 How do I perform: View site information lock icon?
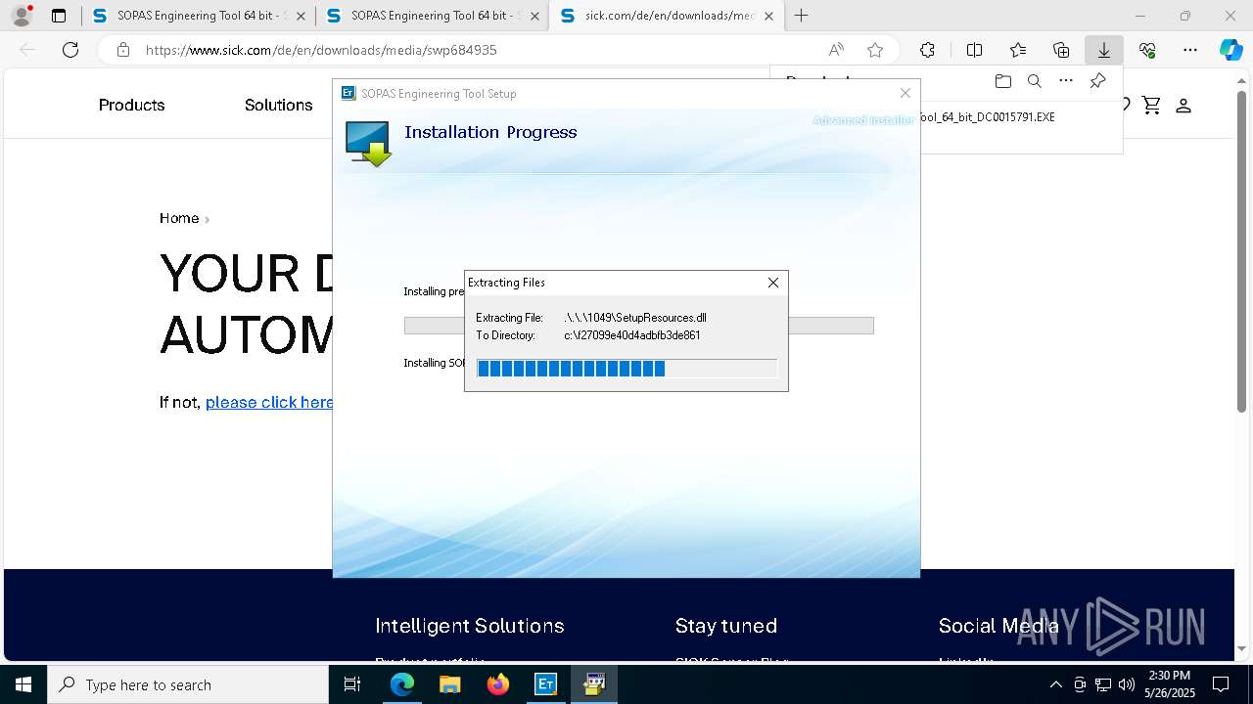coord(123,50)
